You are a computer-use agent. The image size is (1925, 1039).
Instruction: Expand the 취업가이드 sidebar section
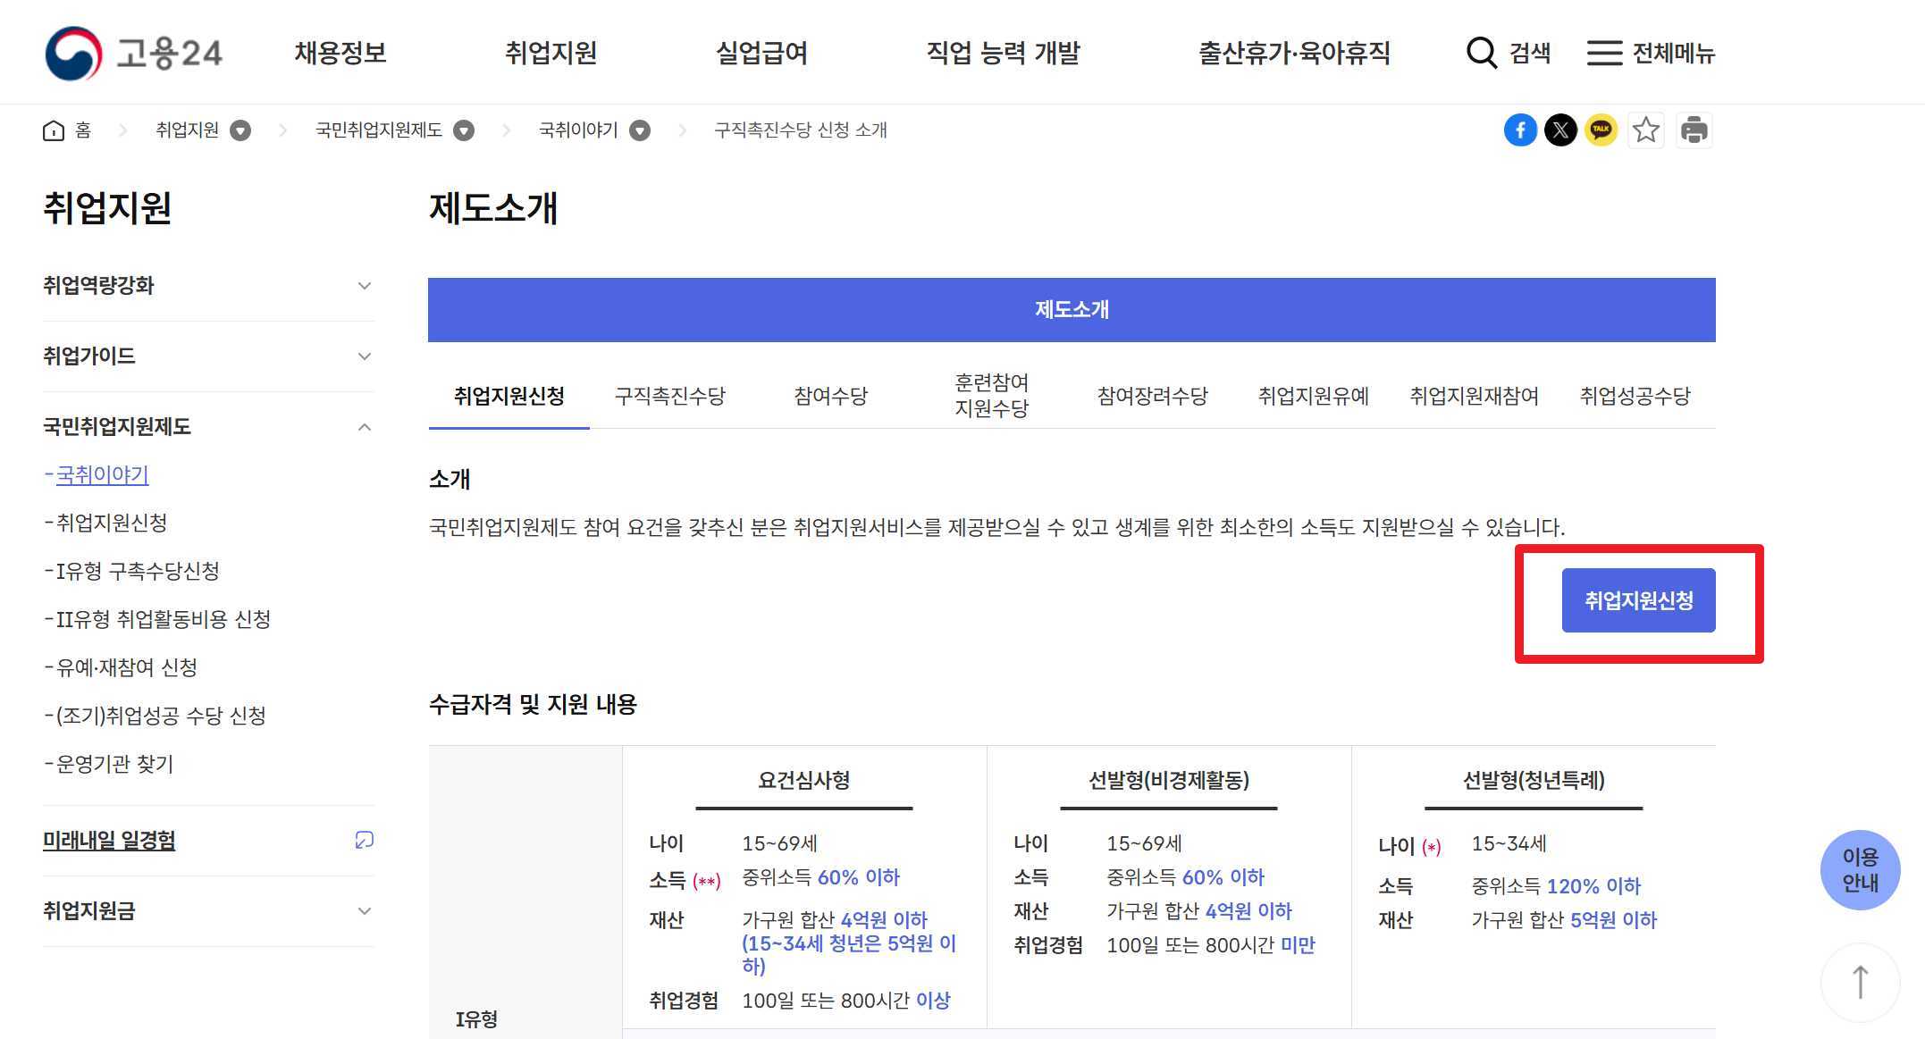[364, 356]
